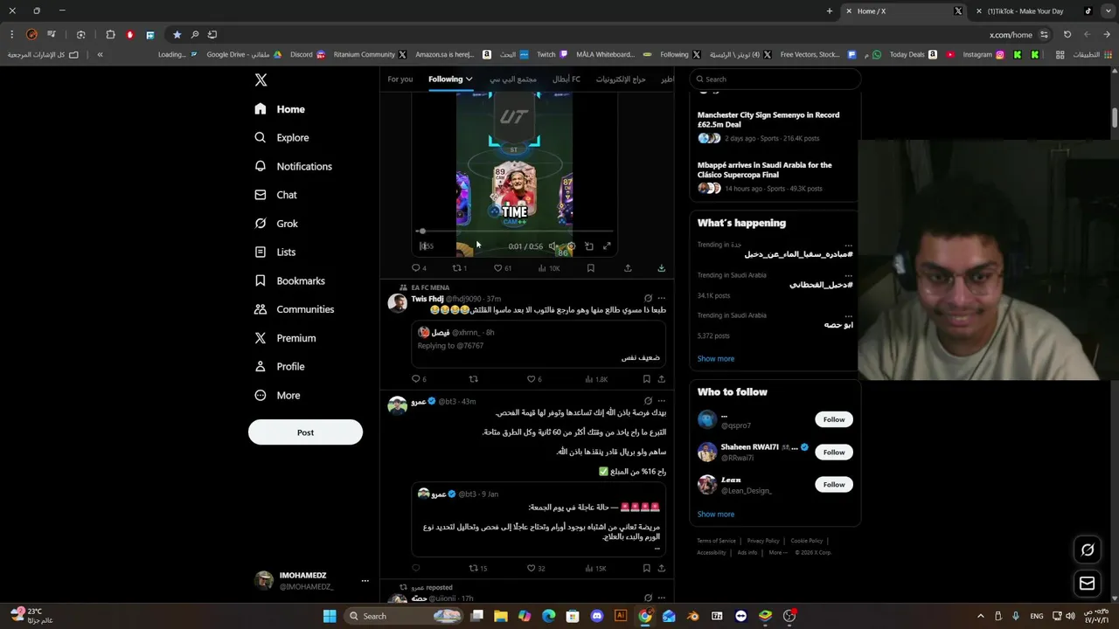1119x629 pixels.
Task: Follow Shaheen RWAI7I
Action: point(834,452)
